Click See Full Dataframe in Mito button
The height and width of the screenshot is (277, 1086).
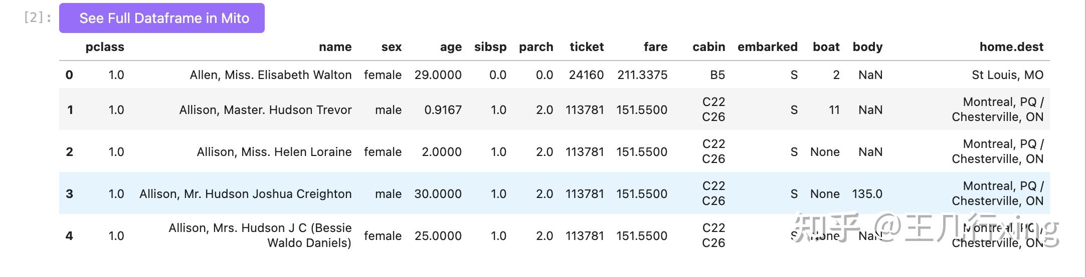[161, 18]
